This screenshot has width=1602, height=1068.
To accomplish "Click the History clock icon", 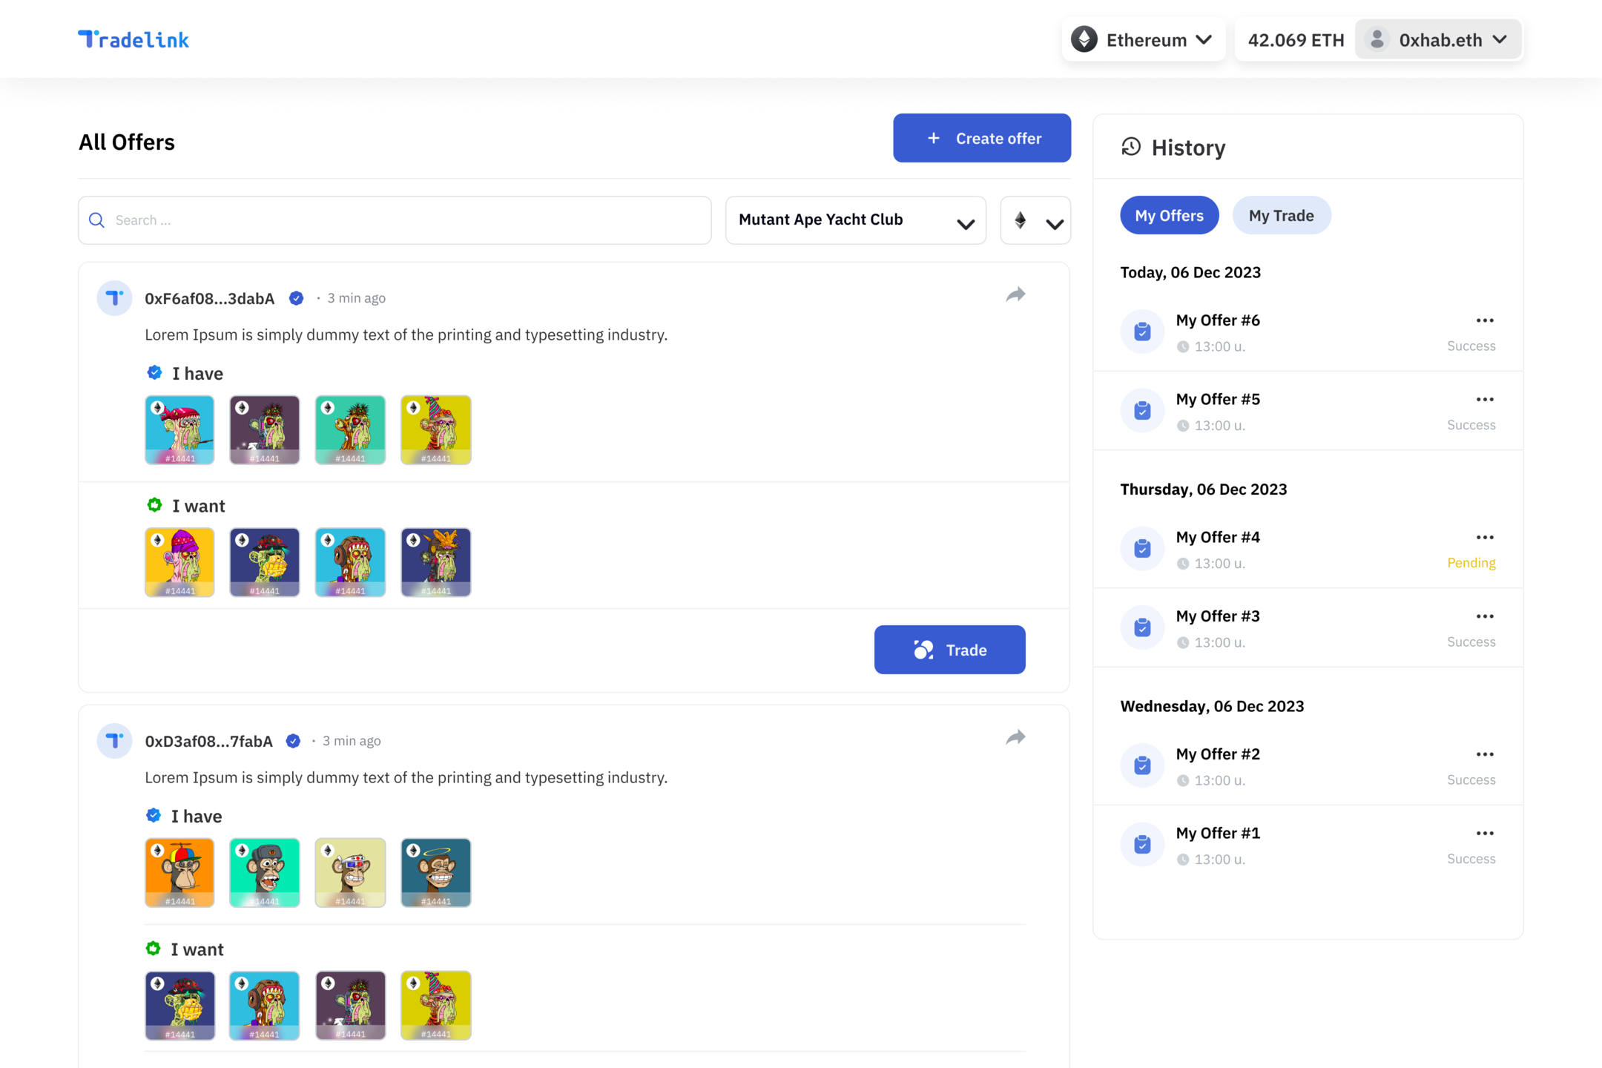I will tap(1131, 147).
